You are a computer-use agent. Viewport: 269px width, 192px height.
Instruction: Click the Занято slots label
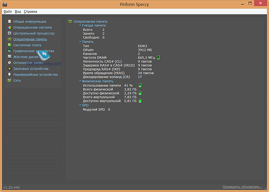[88, 34]
